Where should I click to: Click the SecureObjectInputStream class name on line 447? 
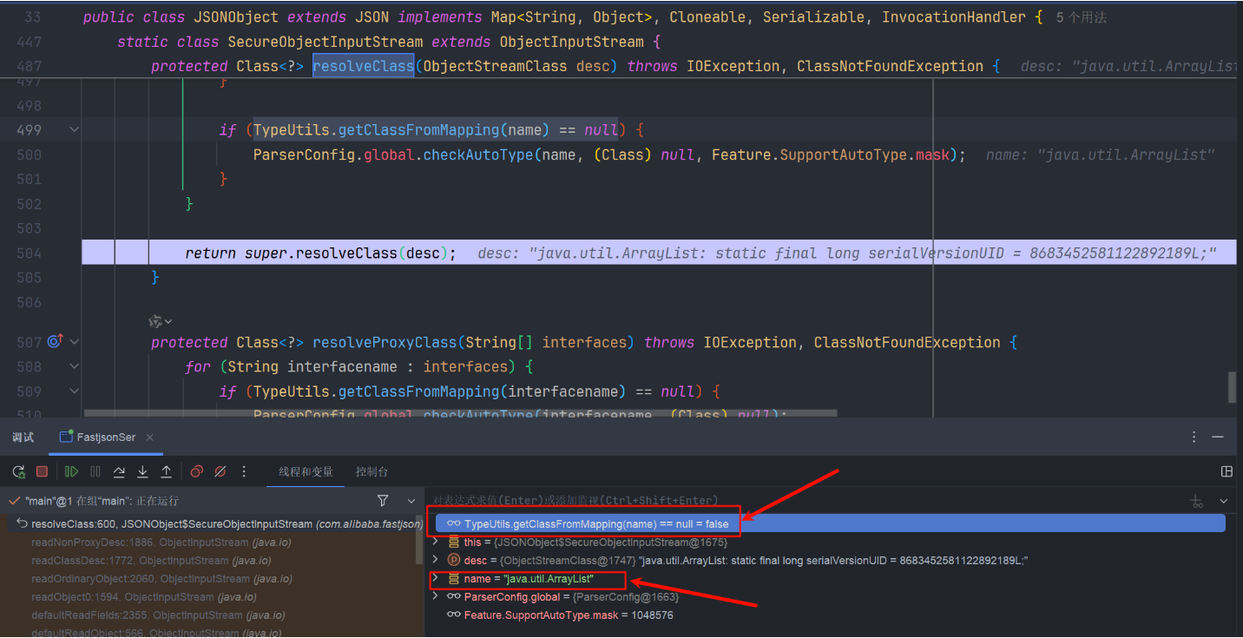coord(326,42)
